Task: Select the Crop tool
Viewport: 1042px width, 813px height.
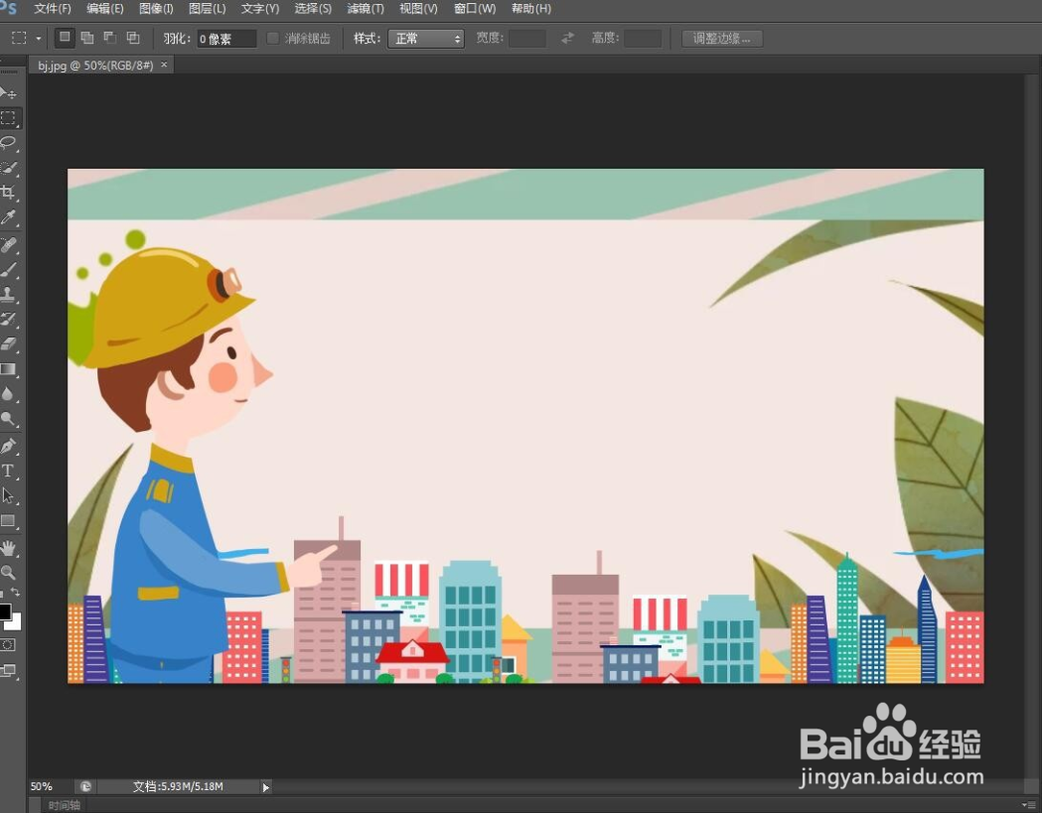Action: [9, 193]
